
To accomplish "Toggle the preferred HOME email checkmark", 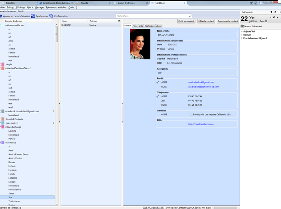I will point(158,82).
